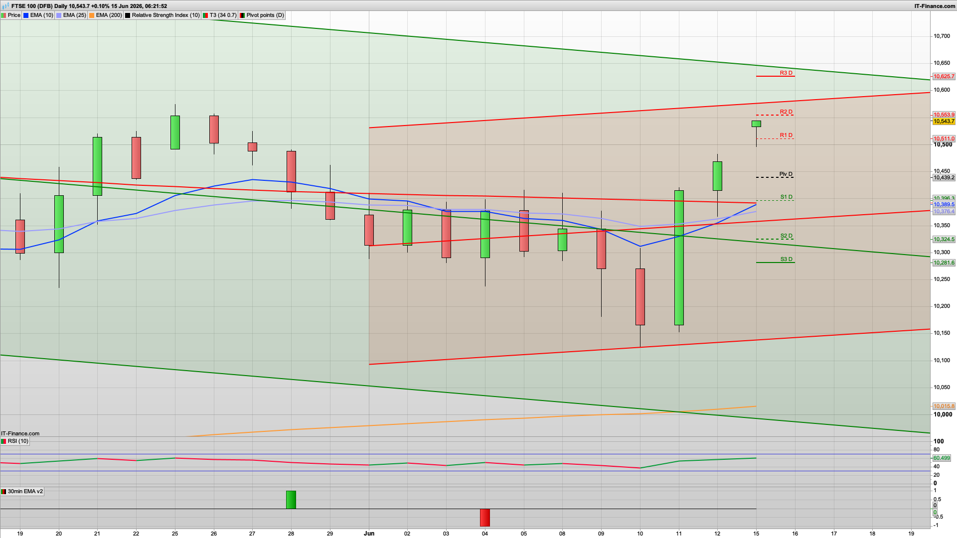Open Relative Strength Index (10) legend entry
957x538 pixels.
[165, 15]
